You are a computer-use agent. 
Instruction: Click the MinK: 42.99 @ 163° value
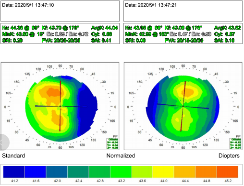pos(147,34)
